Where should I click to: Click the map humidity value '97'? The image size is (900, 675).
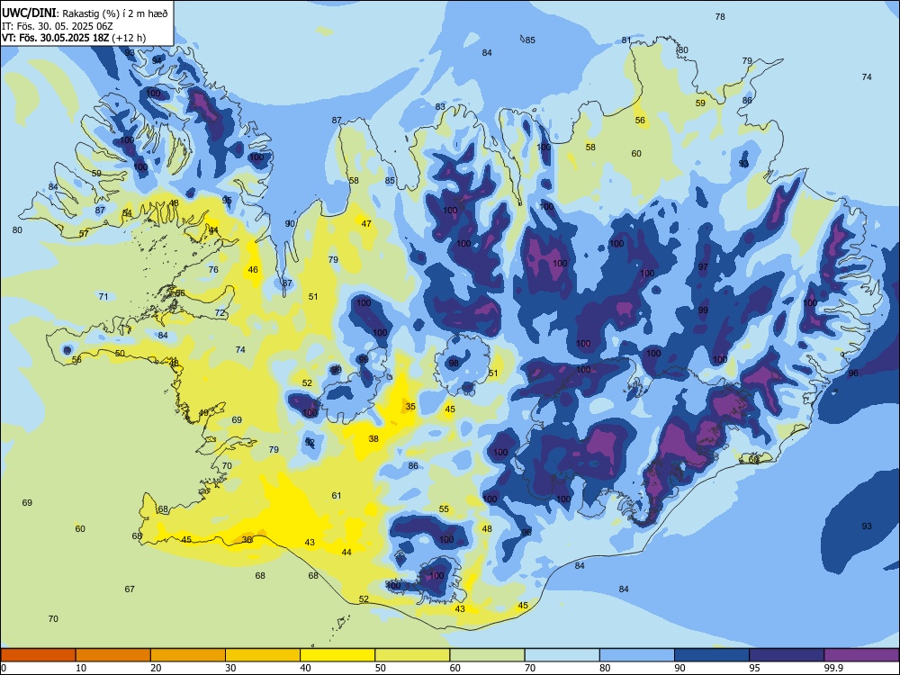click(x=703, y=267)
